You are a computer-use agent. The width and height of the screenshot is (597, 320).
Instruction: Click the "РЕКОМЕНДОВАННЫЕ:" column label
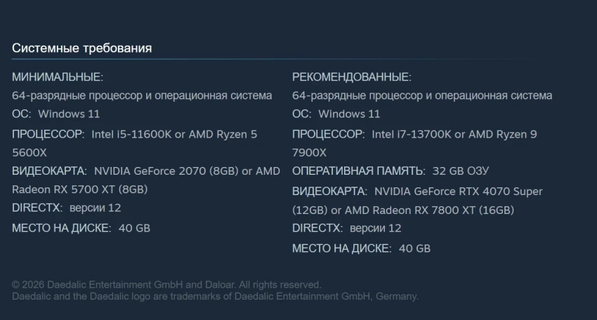pyautogui.click(x=352, y=76)
